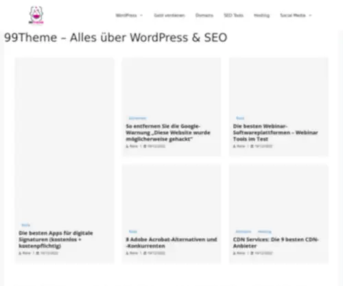Click the Hosting tag on CDN Services card
The image size is (343, 286).
click(265, 232)
